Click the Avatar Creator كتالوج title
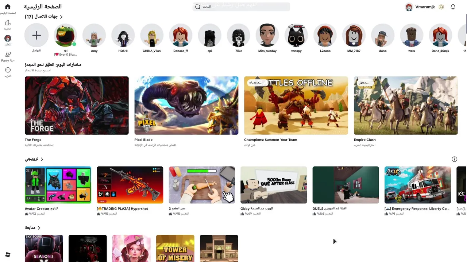This screenshot has width=467, height=262. pyautogui.click(x=41, y=209)
